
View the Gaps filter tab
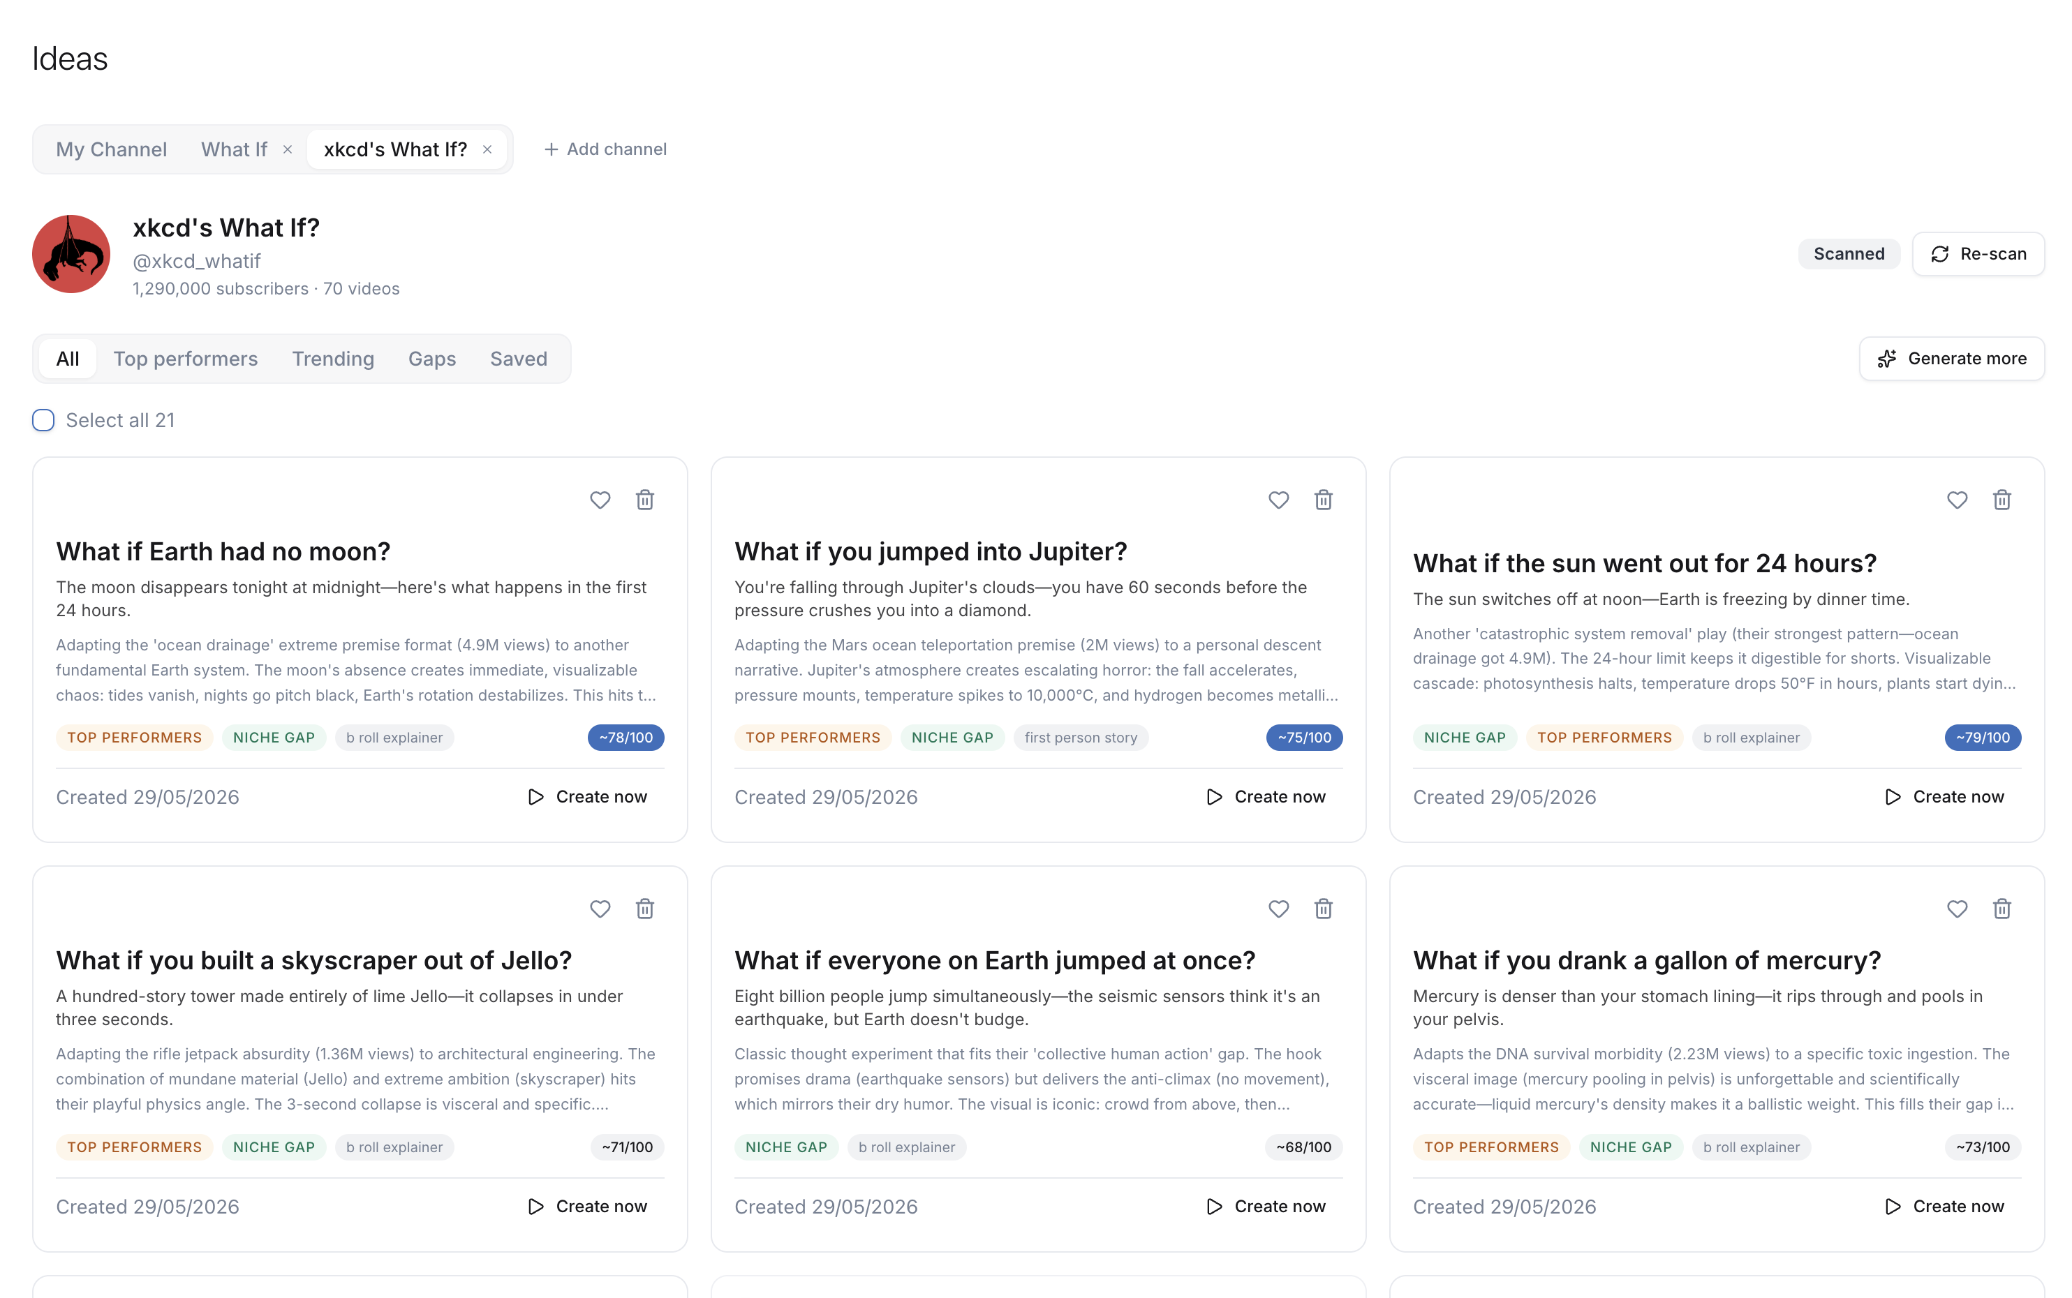pyautogui.click(x=432, y=359)
